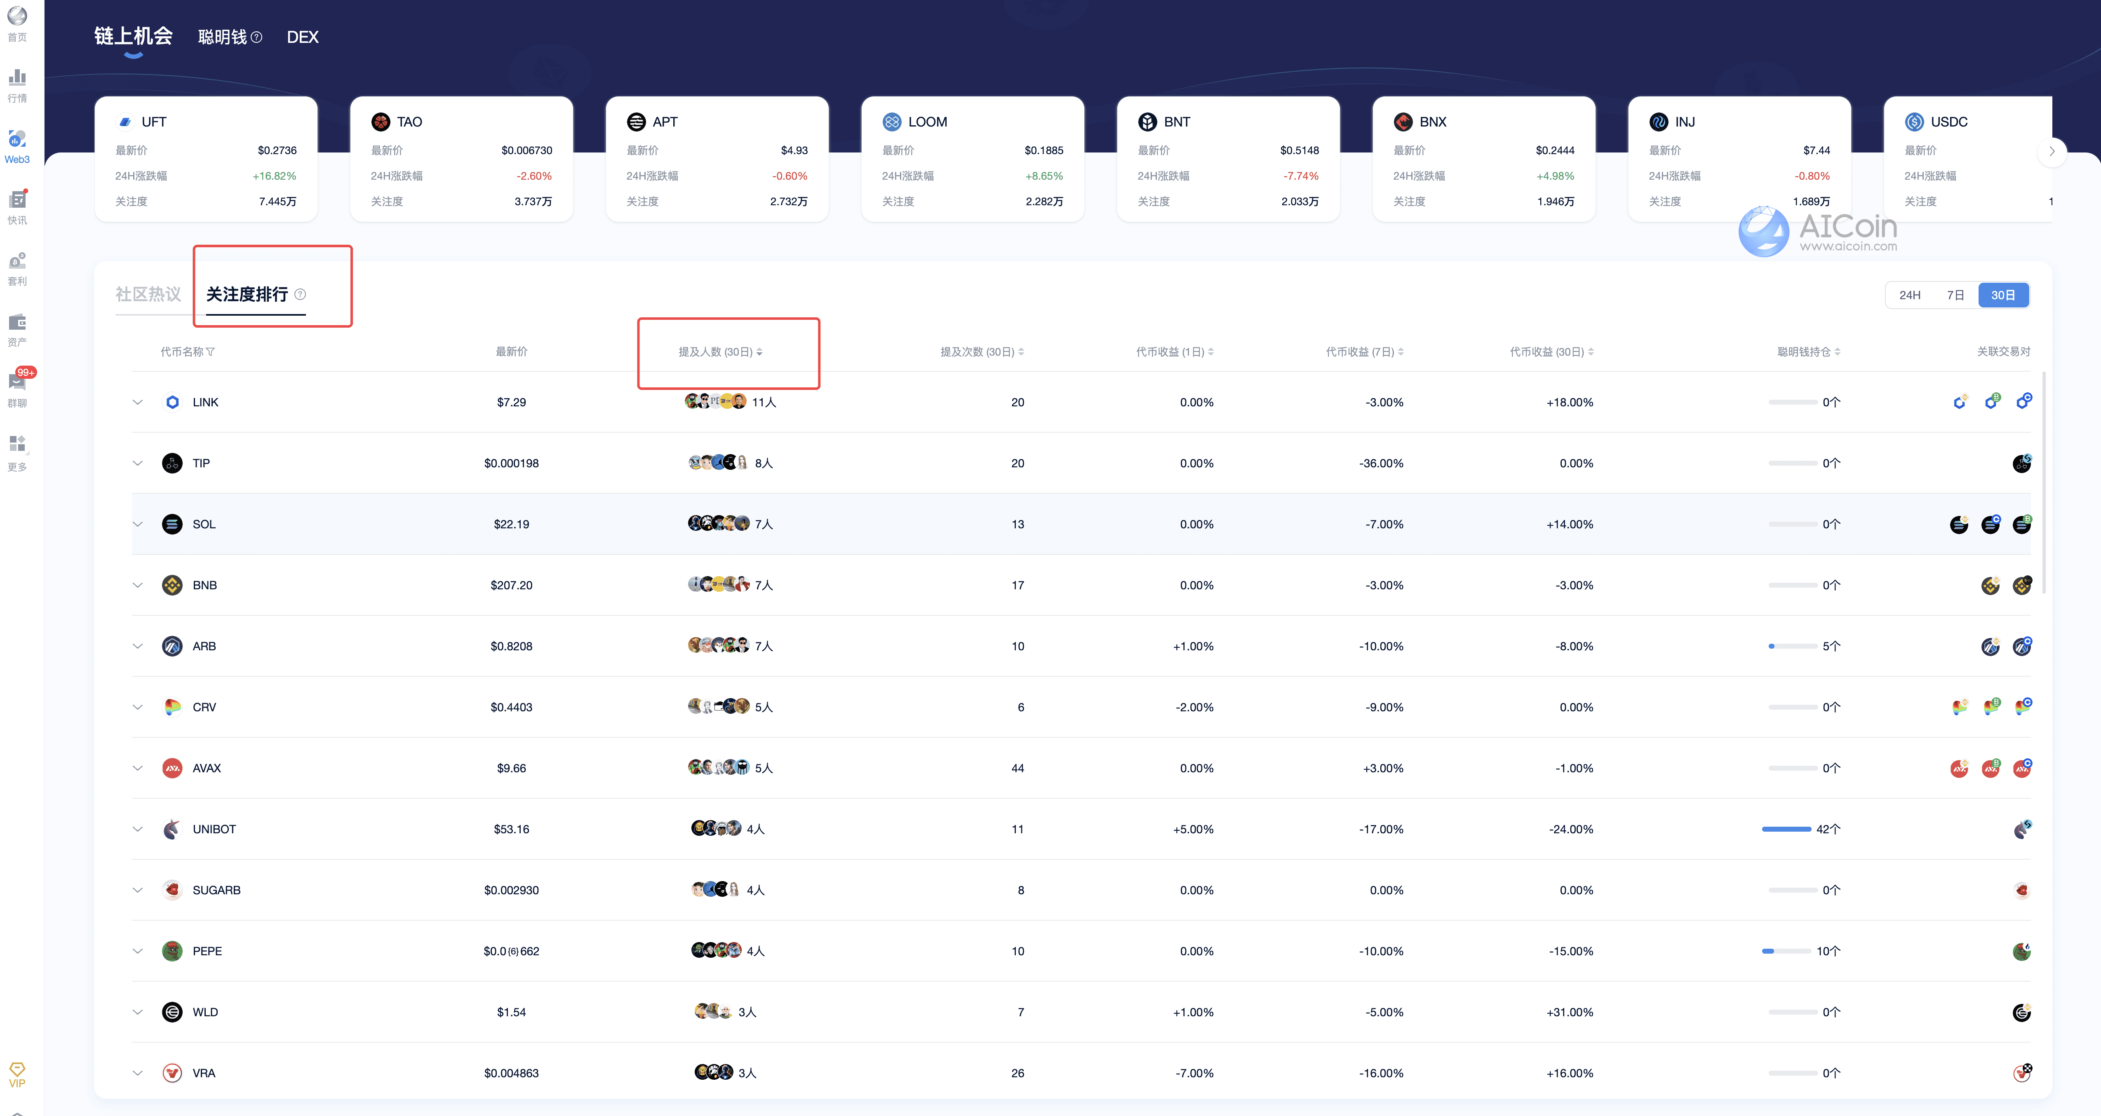Image resolution: width=2101 pixels, height=1116 pixels.
Task: Expand the AVAX row chevron
Action: 137,768
